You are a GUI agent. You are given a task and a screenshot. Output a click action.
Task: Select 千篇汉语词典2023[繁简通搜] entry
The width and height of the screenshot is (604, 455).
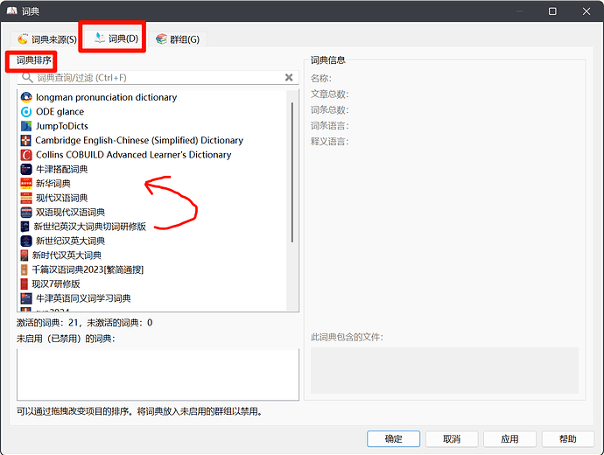pyautogui.click(x=88, y=269)
